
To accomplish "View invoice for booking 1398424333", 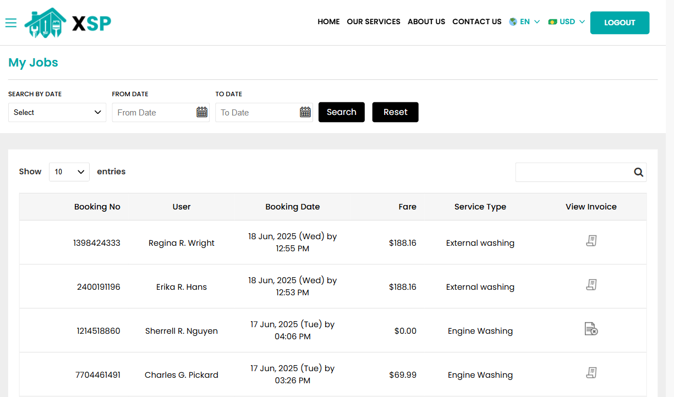I will (x=591, y=240).
